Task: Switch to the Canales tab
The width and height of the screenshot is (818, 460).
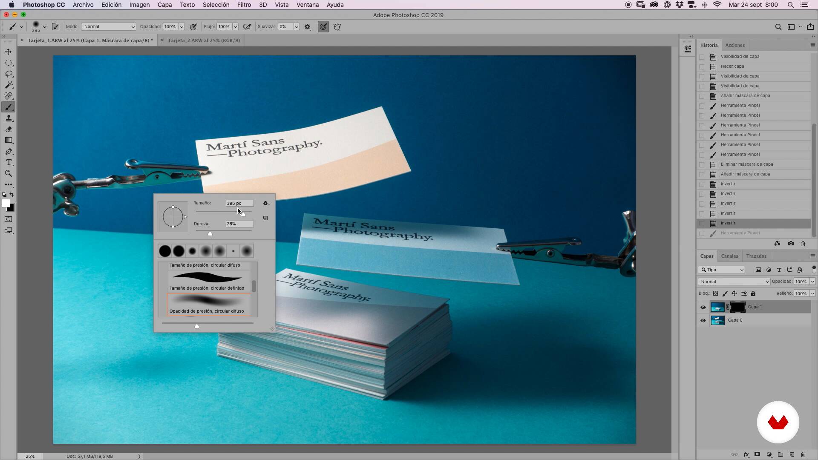Action: (x=729, y=256)
